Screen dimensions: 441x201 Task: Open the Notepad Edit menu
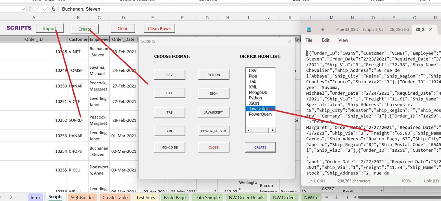(x=325, y=40)
